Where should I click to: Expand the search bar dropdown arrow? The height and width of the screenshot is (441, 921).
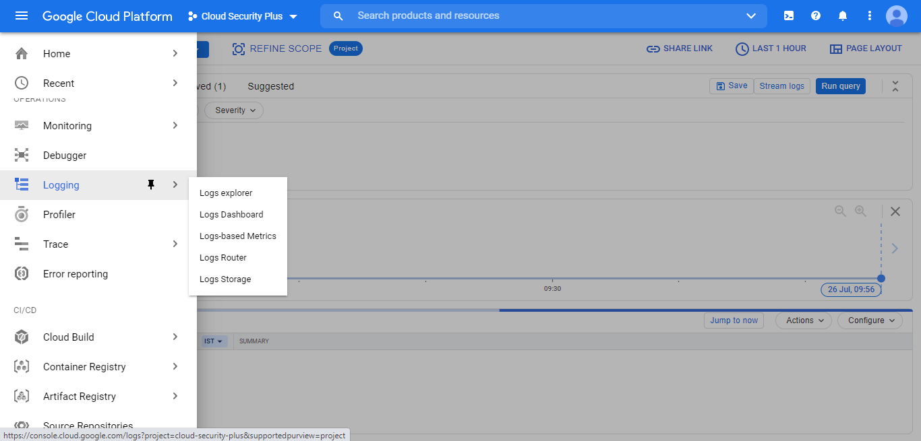pyautogui.click(x=752, y=16)
